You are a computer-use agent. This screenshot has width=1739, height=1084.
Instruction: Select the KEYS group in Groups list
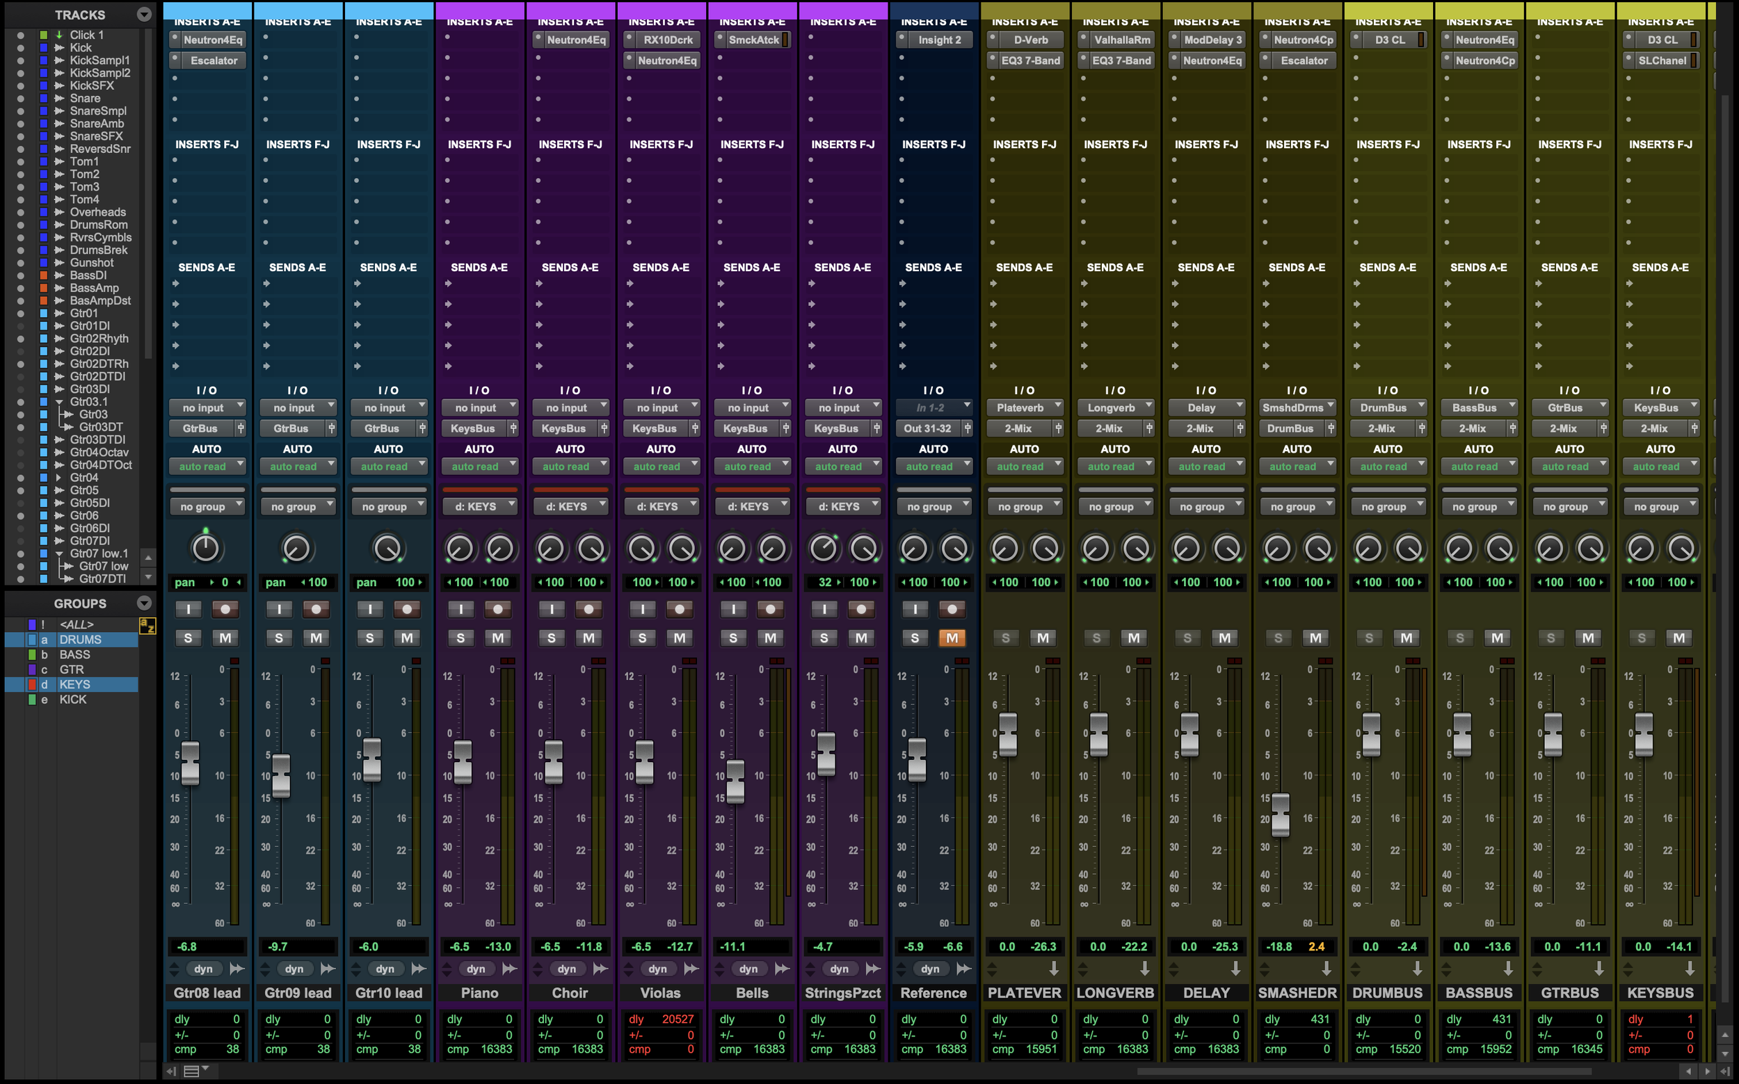[74, 685]
